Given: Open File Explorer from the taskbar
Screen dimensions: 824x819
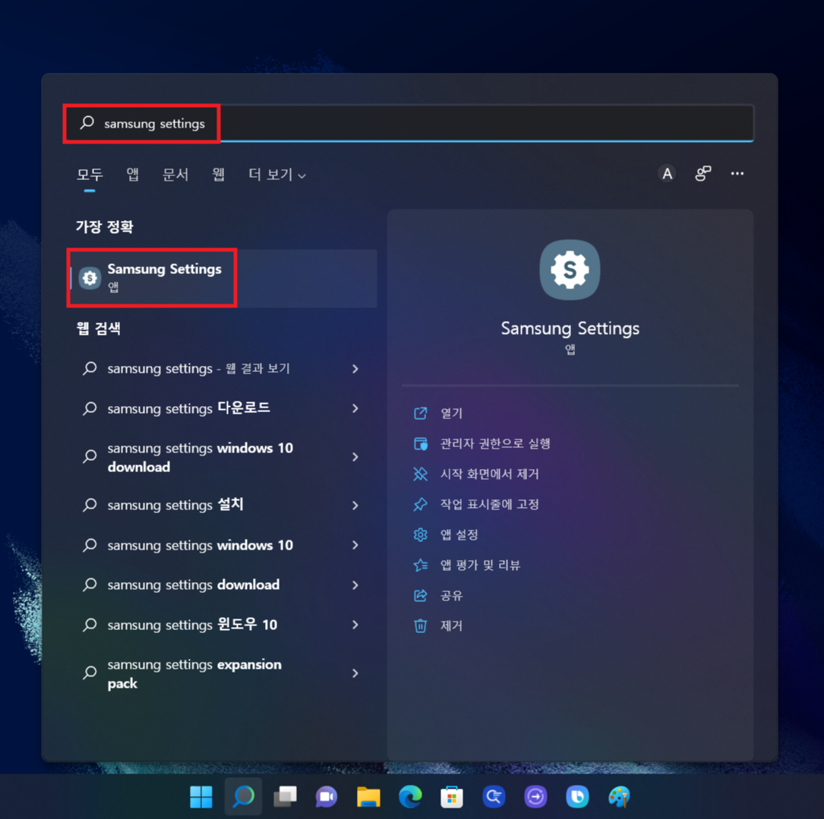Looking at the screenshot, I should [368, 797].
